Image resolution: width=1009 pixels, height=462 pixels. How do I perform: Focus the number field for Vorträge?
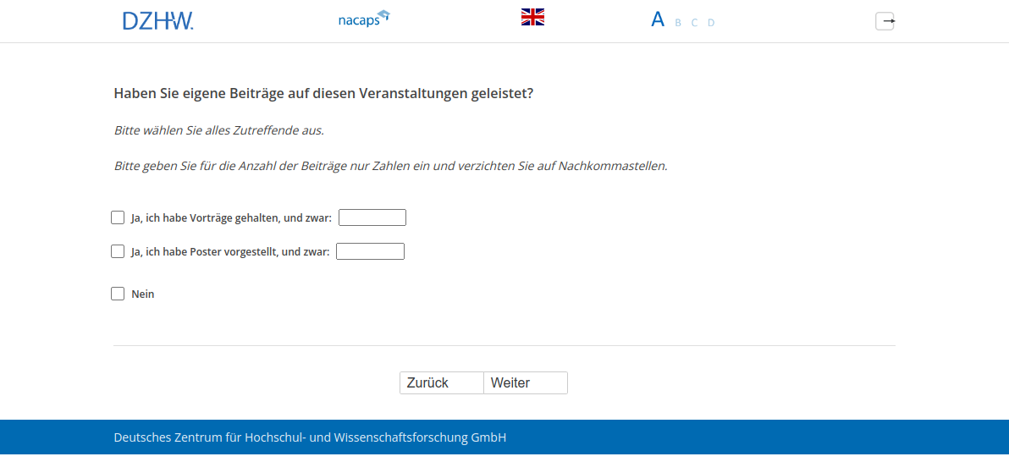pos(372,217)
